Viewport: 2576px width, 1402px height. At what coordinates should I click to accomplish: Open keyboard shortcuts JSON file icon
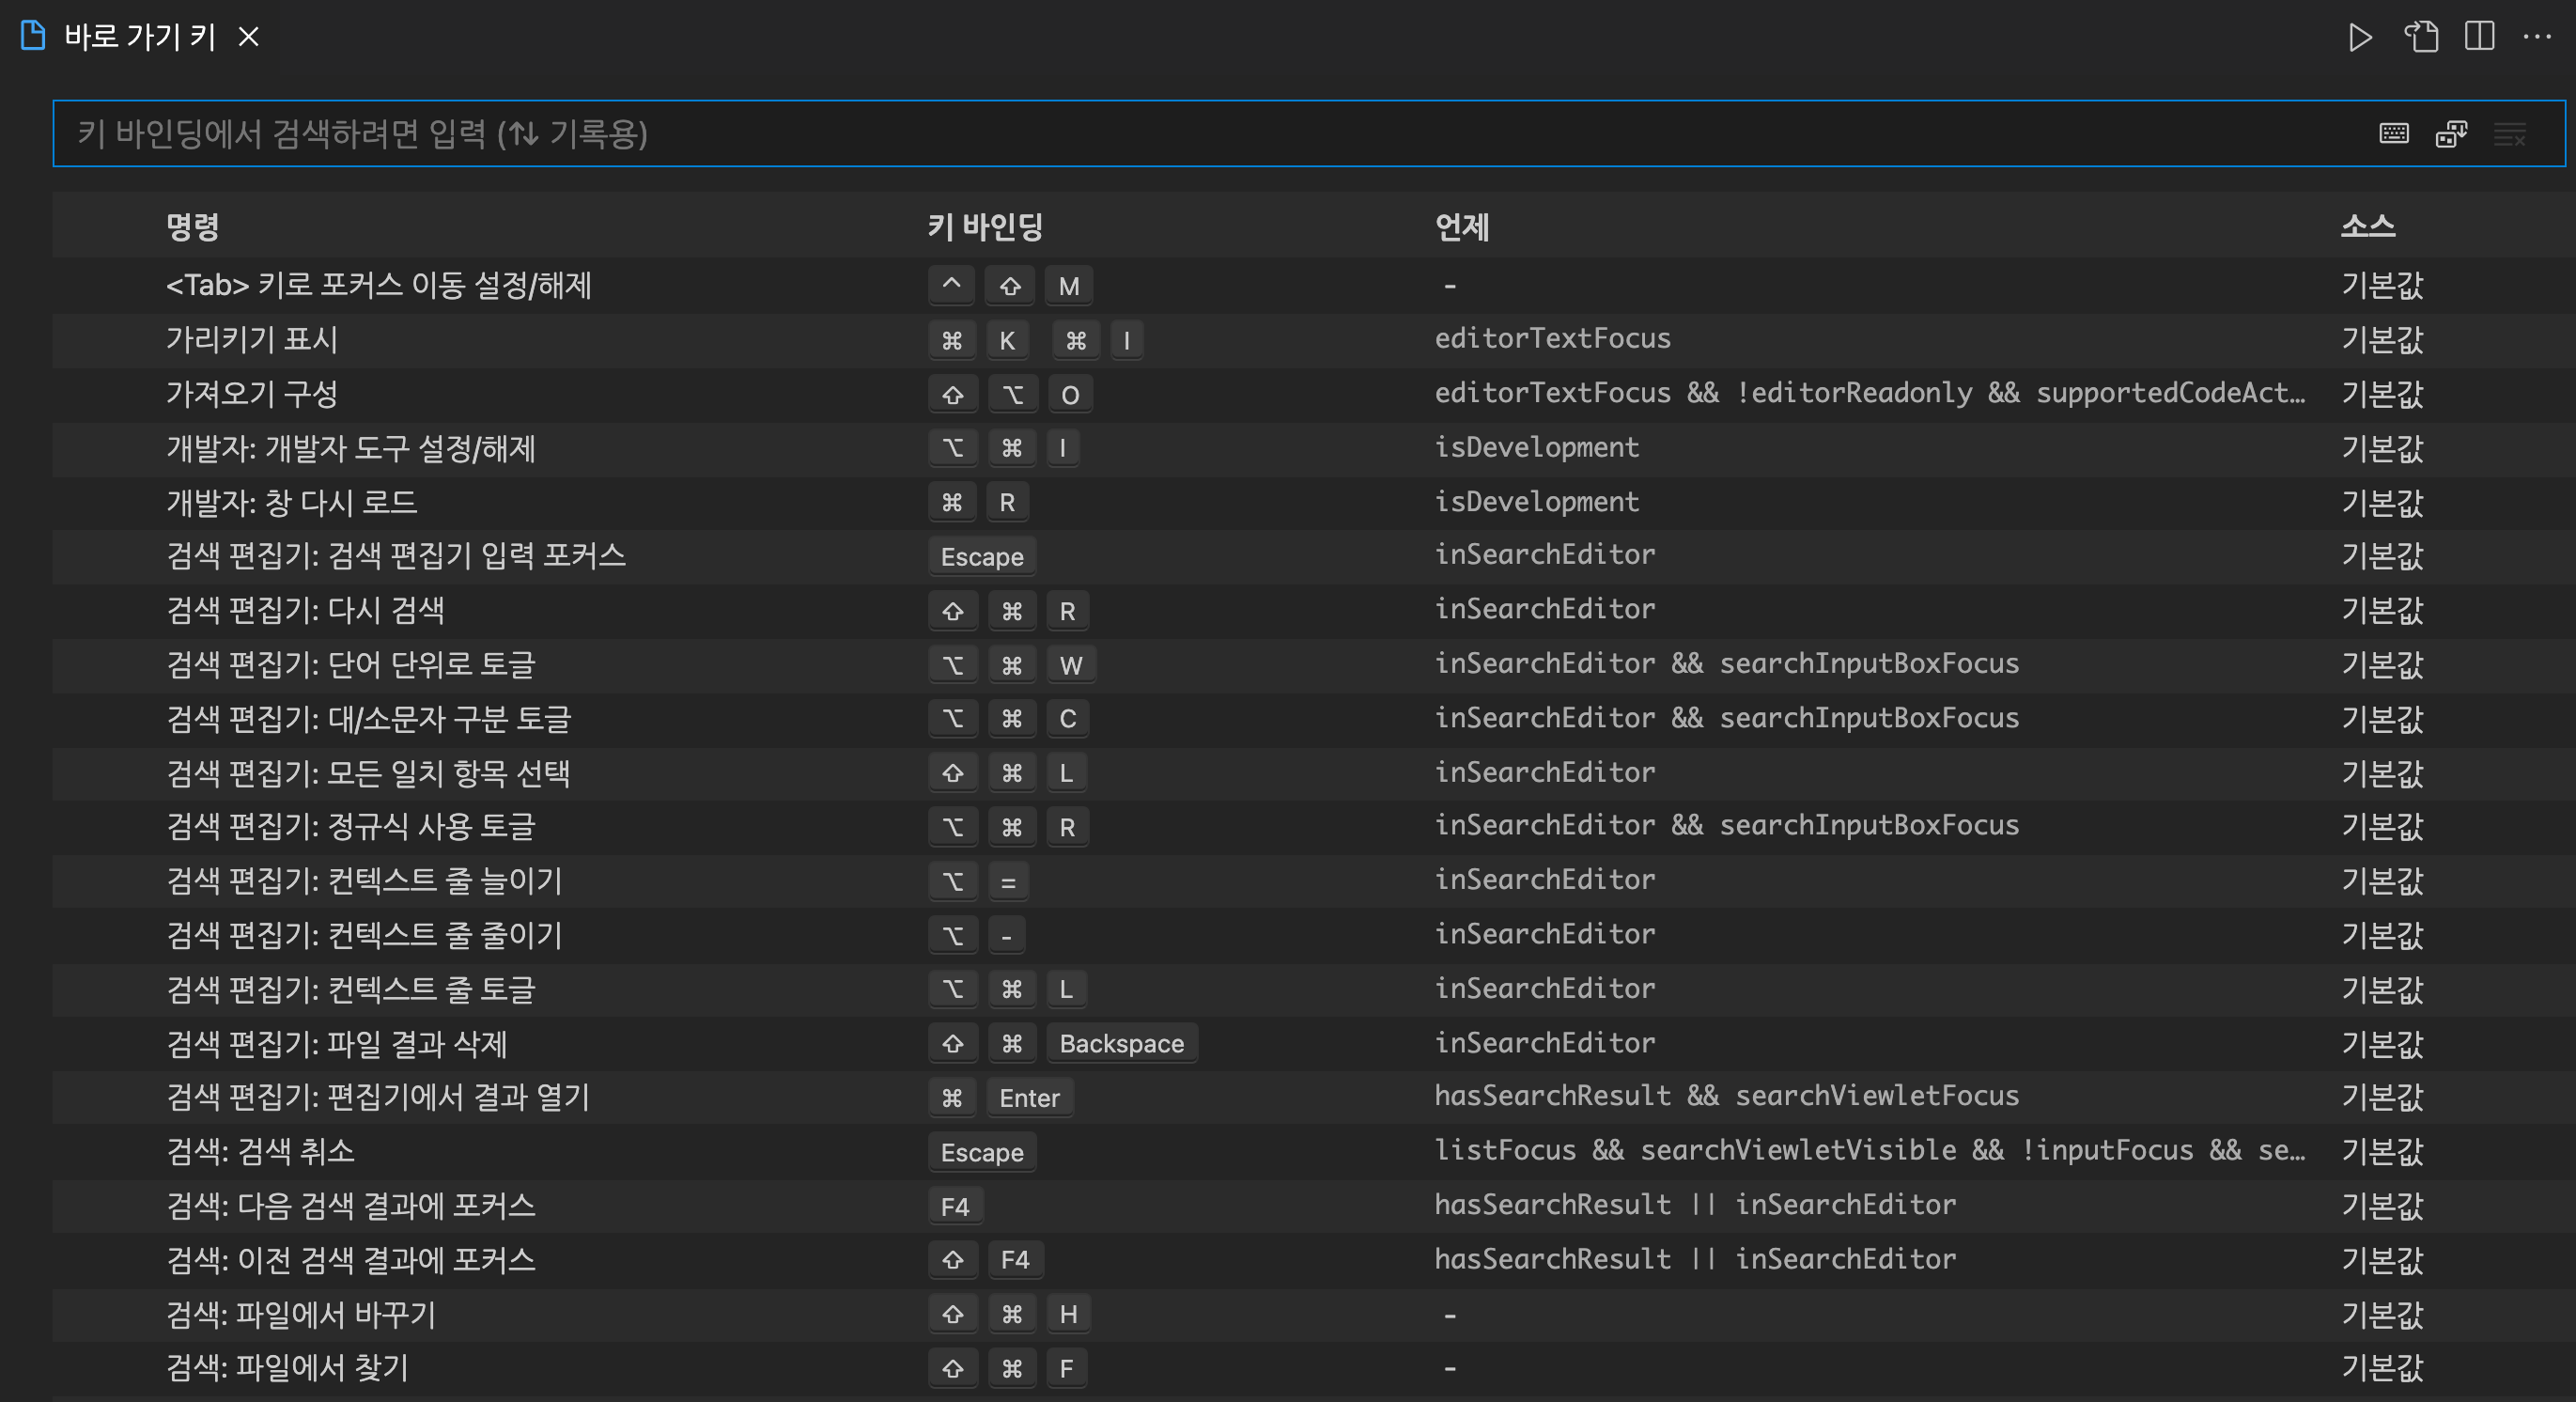tap(2421, 38)
